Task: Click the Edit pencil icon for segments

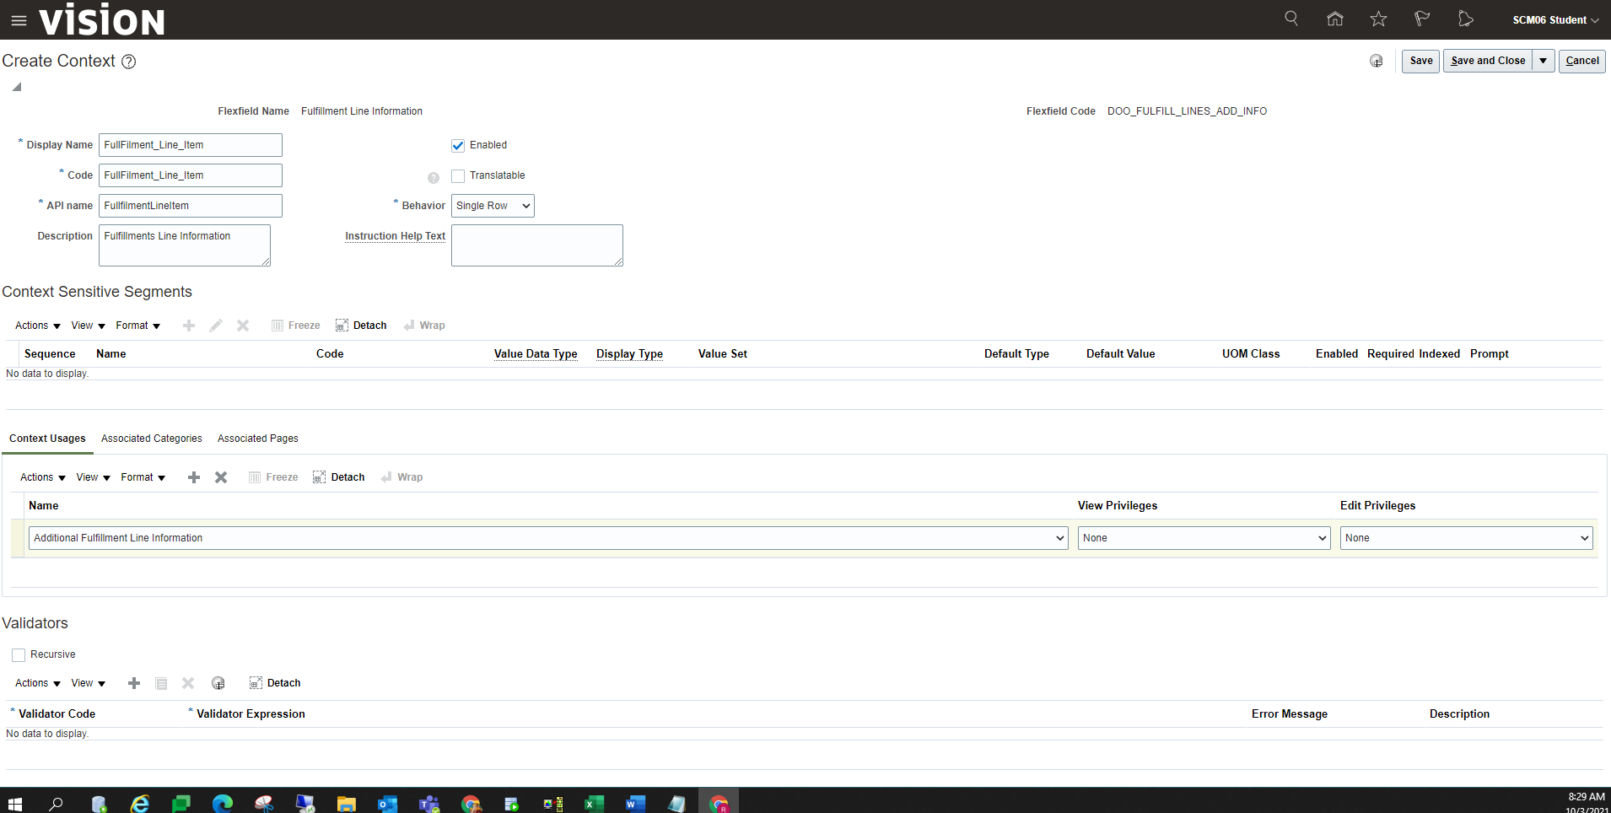Action: point(215,326)
